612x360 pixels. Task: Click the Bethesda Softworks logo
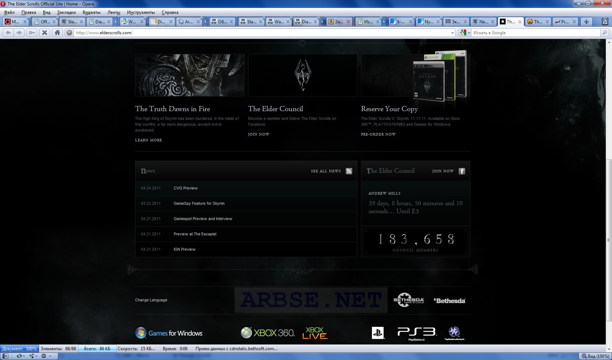point(449,301)
